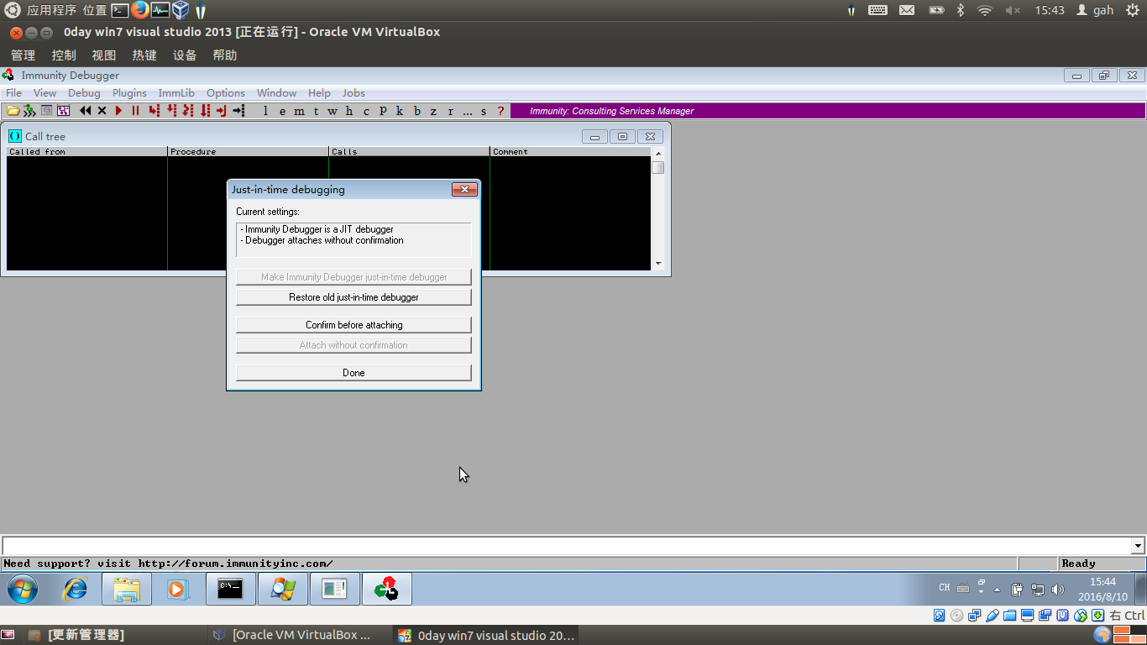1147x645 pixels.
Task: Open the Window menu
Action: click(x=276, y=93)
